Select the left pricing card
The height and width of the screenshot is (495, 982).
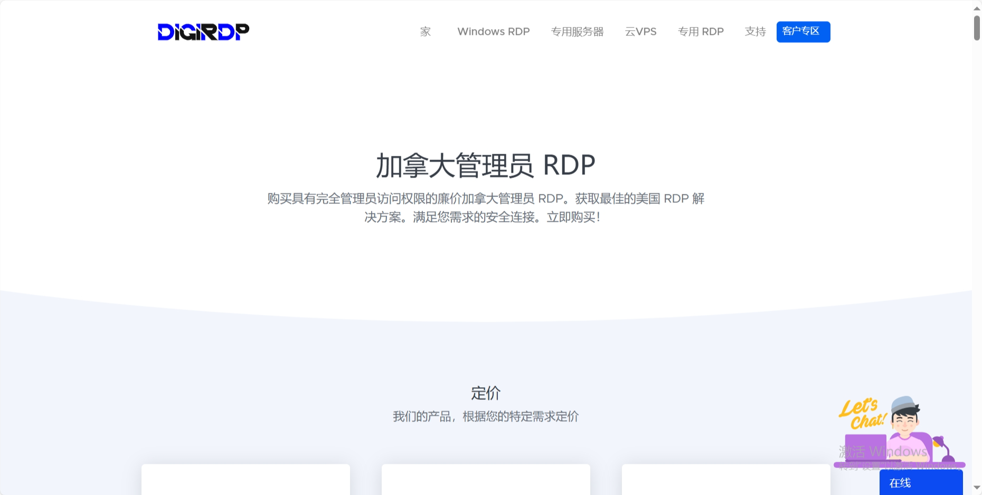point(245,480)
